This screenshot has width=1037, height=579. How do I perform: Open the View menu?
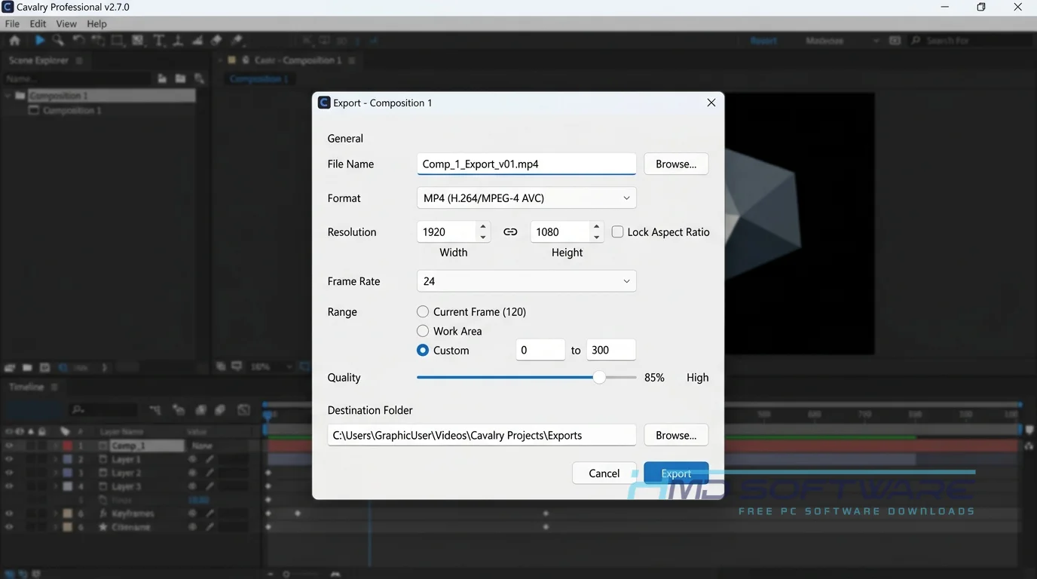[x=66, y=24]
